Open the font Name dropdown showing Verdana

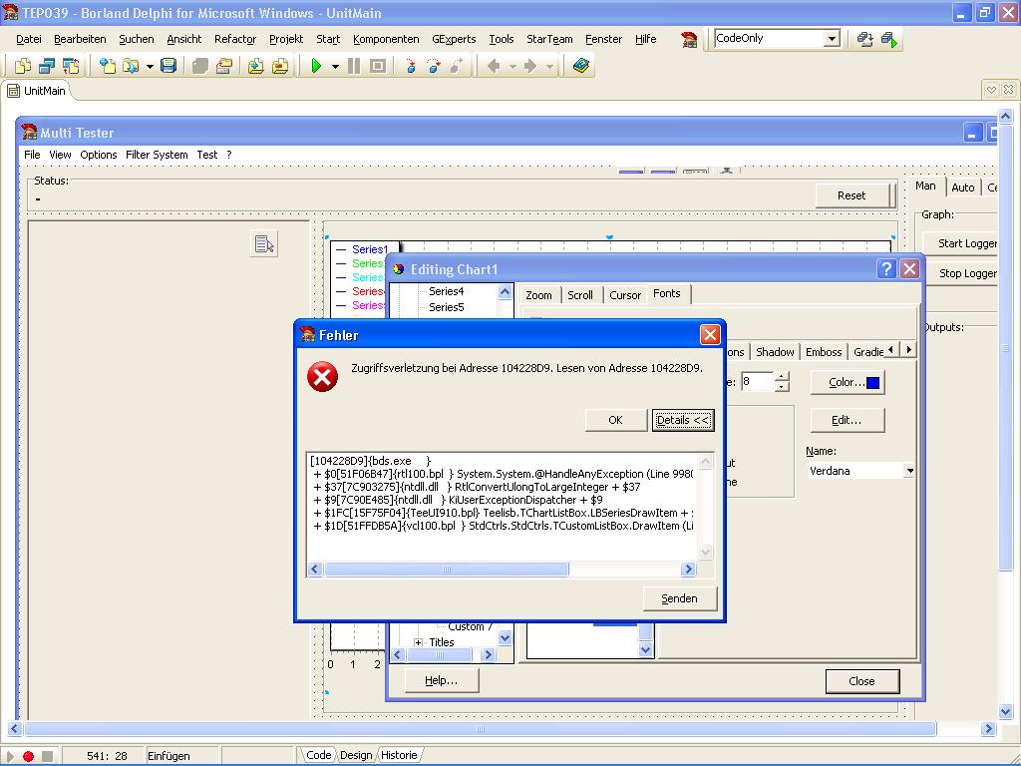[909, 471]
